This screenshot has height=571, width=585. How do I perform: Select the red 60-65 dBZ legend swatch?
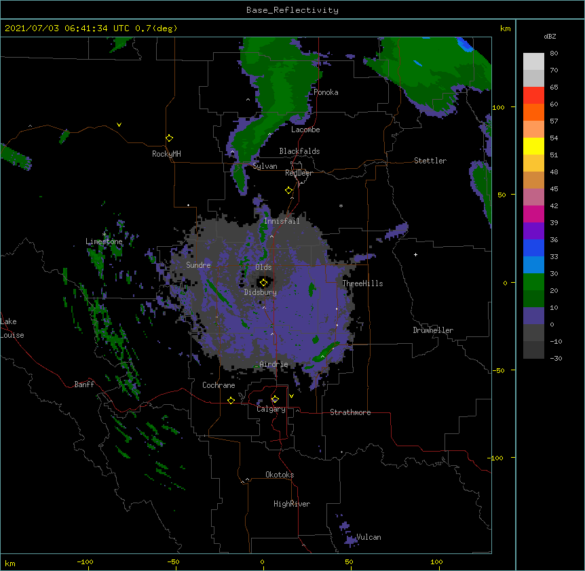[x=533, y=96]
